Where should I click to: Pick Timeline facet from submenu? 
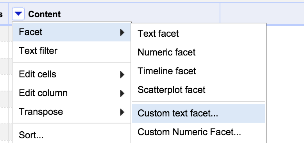pyautogui.click(x=198, y=71)
